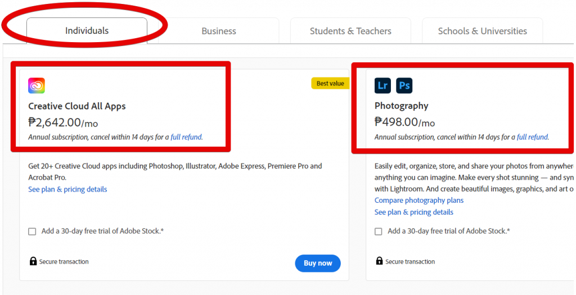This screenshot has width=576, height=295.
Task: Select the Individuals tab
Action: click(x=87, y=30)
